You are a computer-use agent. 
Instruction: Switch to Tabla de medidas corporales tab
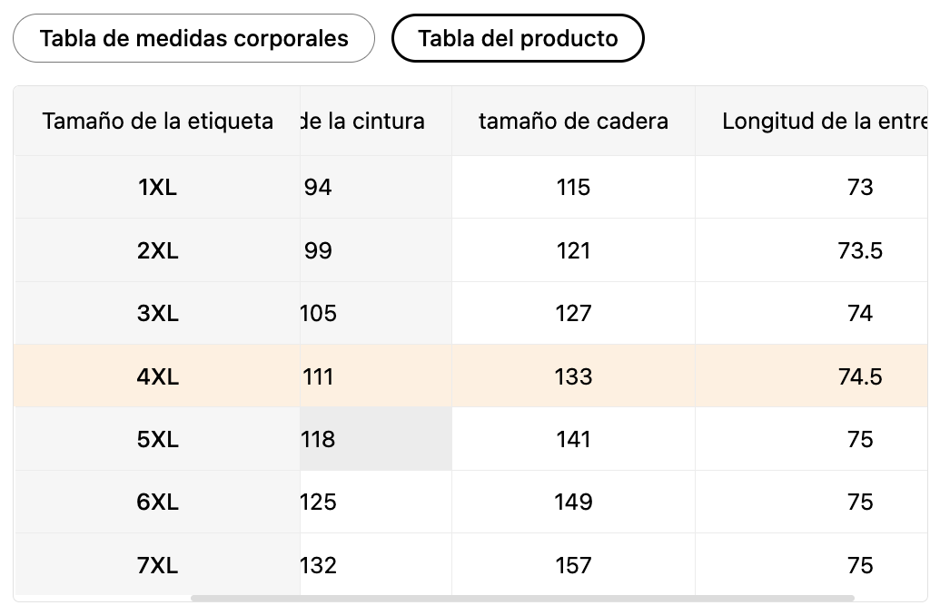point(193,38)
